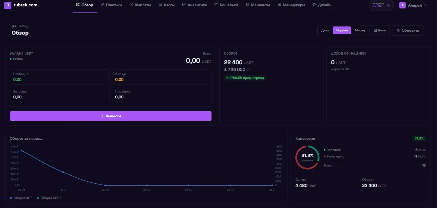This screenshot has height=208, width=437.
Task: Click the 05-28 chart data point
Action: point(105,185)
